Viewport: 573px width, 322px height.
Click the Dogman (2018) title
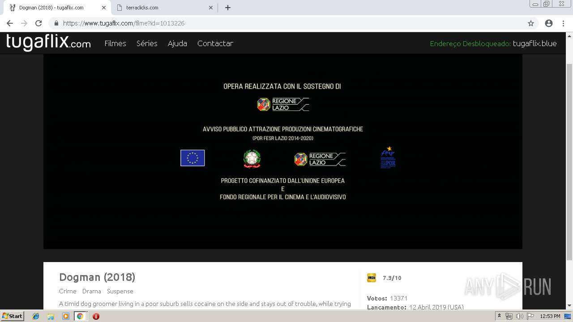97,277
